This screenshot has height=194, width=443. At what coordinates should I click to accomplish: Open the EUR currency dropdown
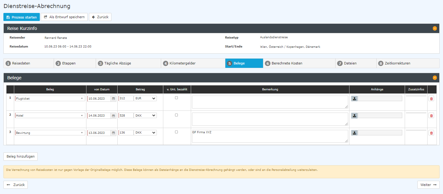point(145,98)
